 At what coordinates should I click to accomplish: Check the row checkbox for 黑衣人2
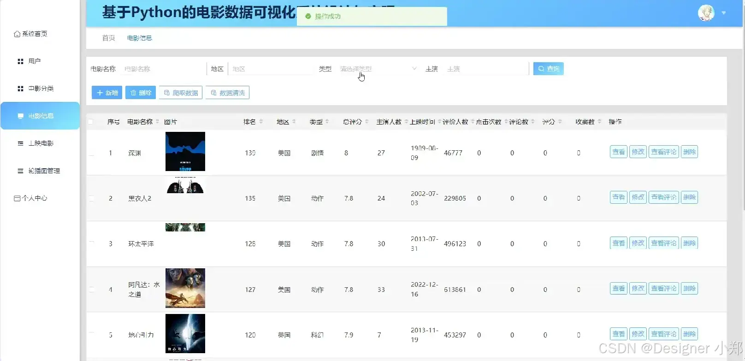click(x=91, y=198)
